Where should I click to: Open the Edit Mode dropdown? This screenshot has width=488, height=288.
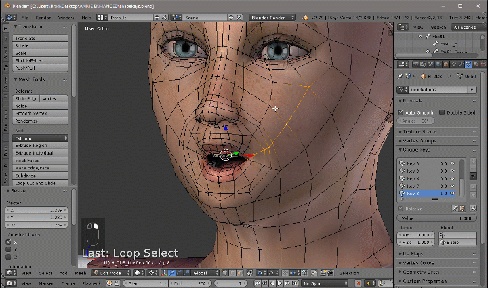pos(111,273)
